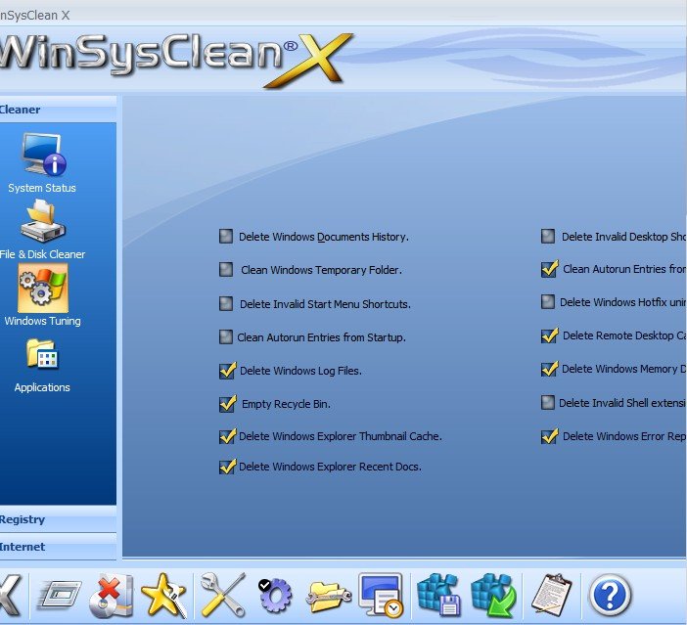This screenshot has width=687, height=625.
Task: Click the silver X logo toolbar icon
Action: coord(10,596)
